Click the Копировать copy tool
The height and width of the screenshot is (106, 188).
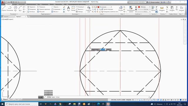[x=31, y=9]
